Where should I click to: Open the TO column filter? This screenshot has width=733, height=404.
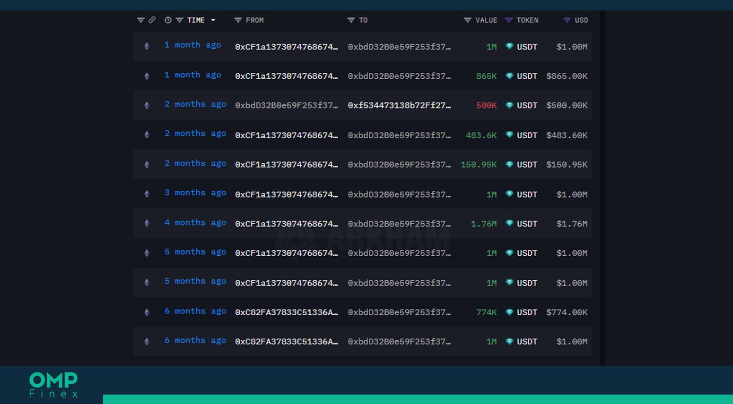(351, 20)
